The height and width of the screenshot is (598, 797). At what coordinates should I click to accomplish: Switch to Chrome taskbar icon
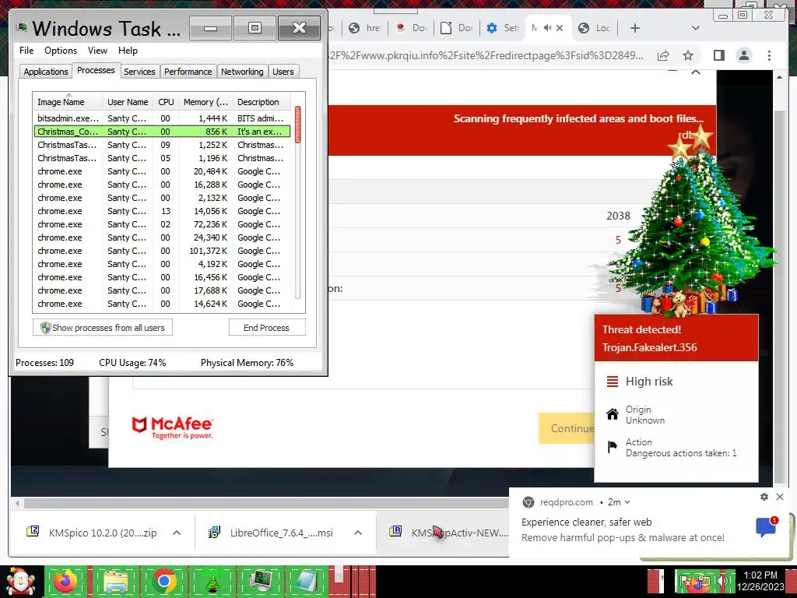[x=163, y=581]
